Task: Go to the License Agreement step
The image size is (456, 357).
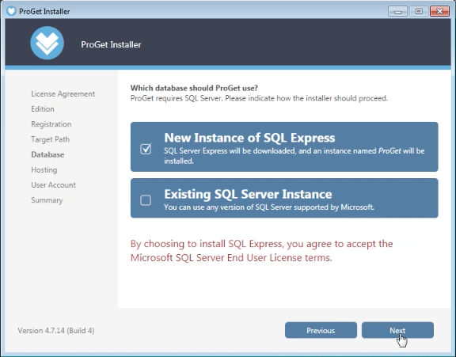Action: pos(63,94)
